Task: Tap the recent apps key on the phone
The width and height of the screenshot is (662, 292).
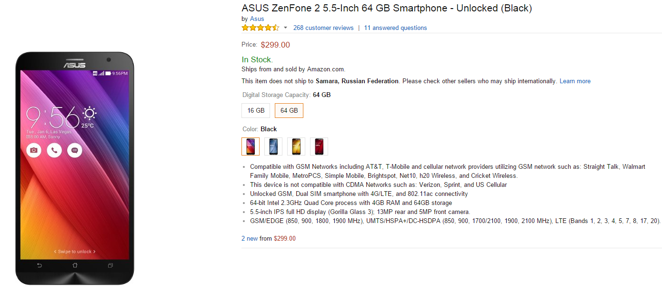Action: pyautogui.click(x=110, y=265)
